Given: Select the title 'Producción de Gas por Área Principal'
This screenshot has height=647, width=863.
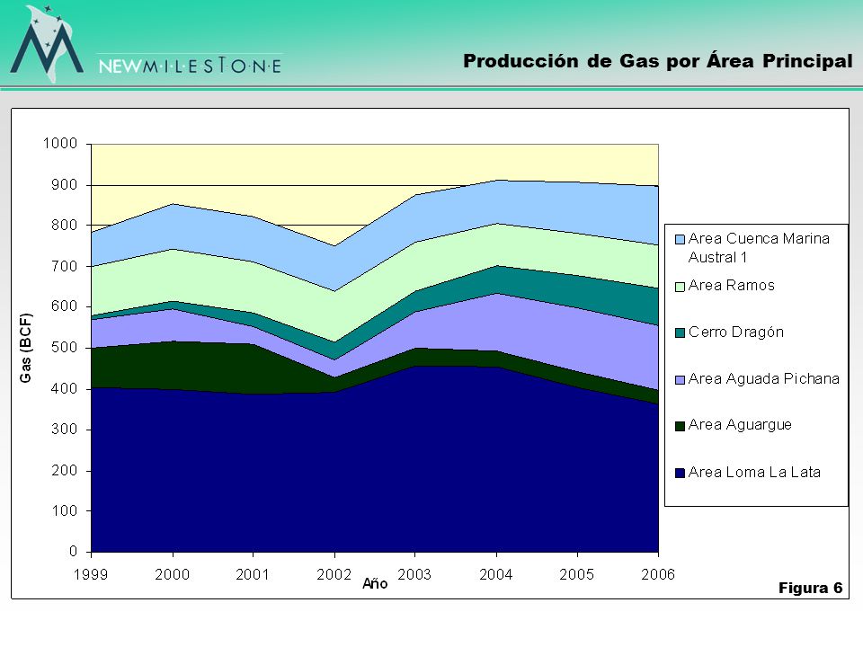Looking at the screenshot, I should pyautogui.click(x=658, y=61).
